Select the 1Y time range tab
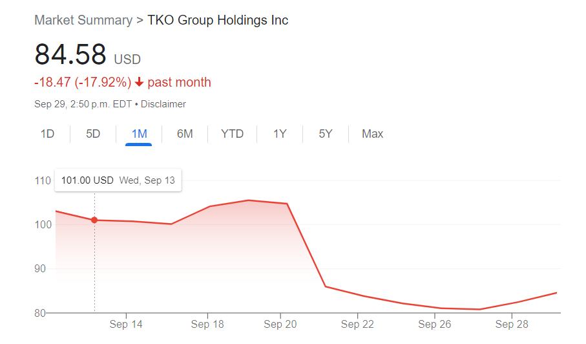The height and width of the screenshot is (344, 586). click(280, 134)
